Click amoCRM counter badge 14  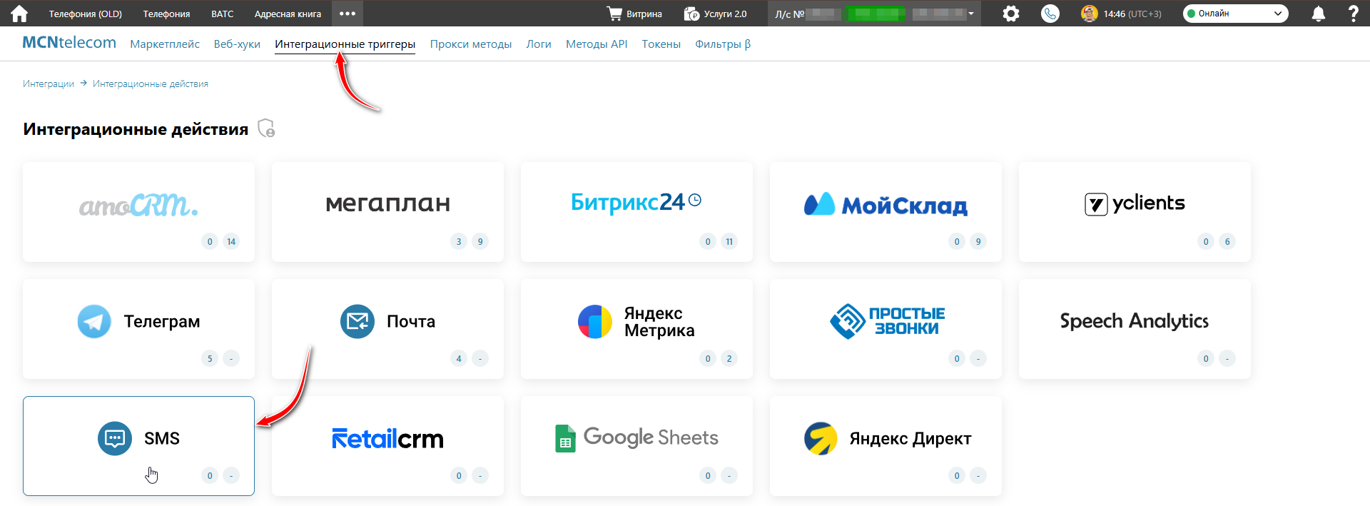coord(231,241)
